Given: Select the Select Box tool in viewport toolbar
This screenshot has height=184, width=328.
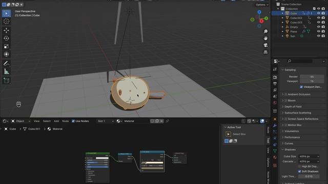Looking at the screenshot, I should click(x=6, y=13).
